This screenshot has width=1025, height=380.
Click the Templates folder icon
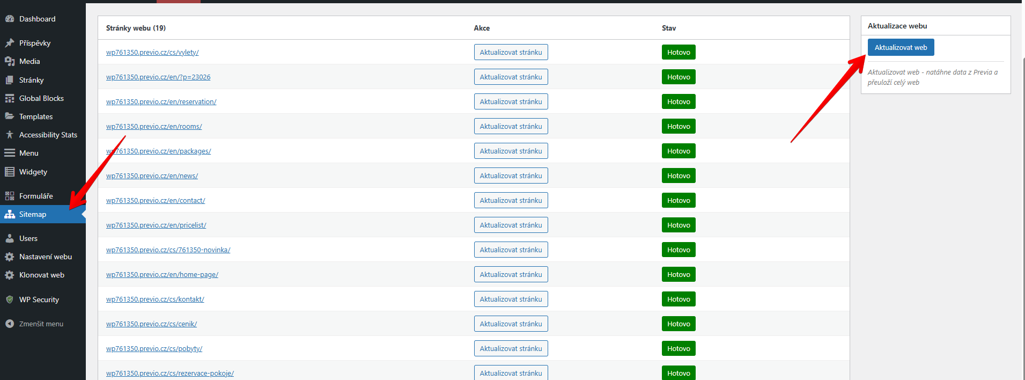tap(10, 116)
